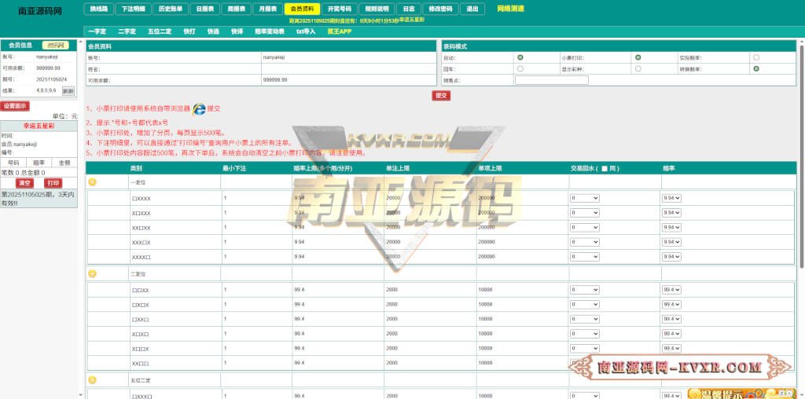The image size is (805, 399).
Task: Click the red 提交 submit button
Action: pos(441,95)
